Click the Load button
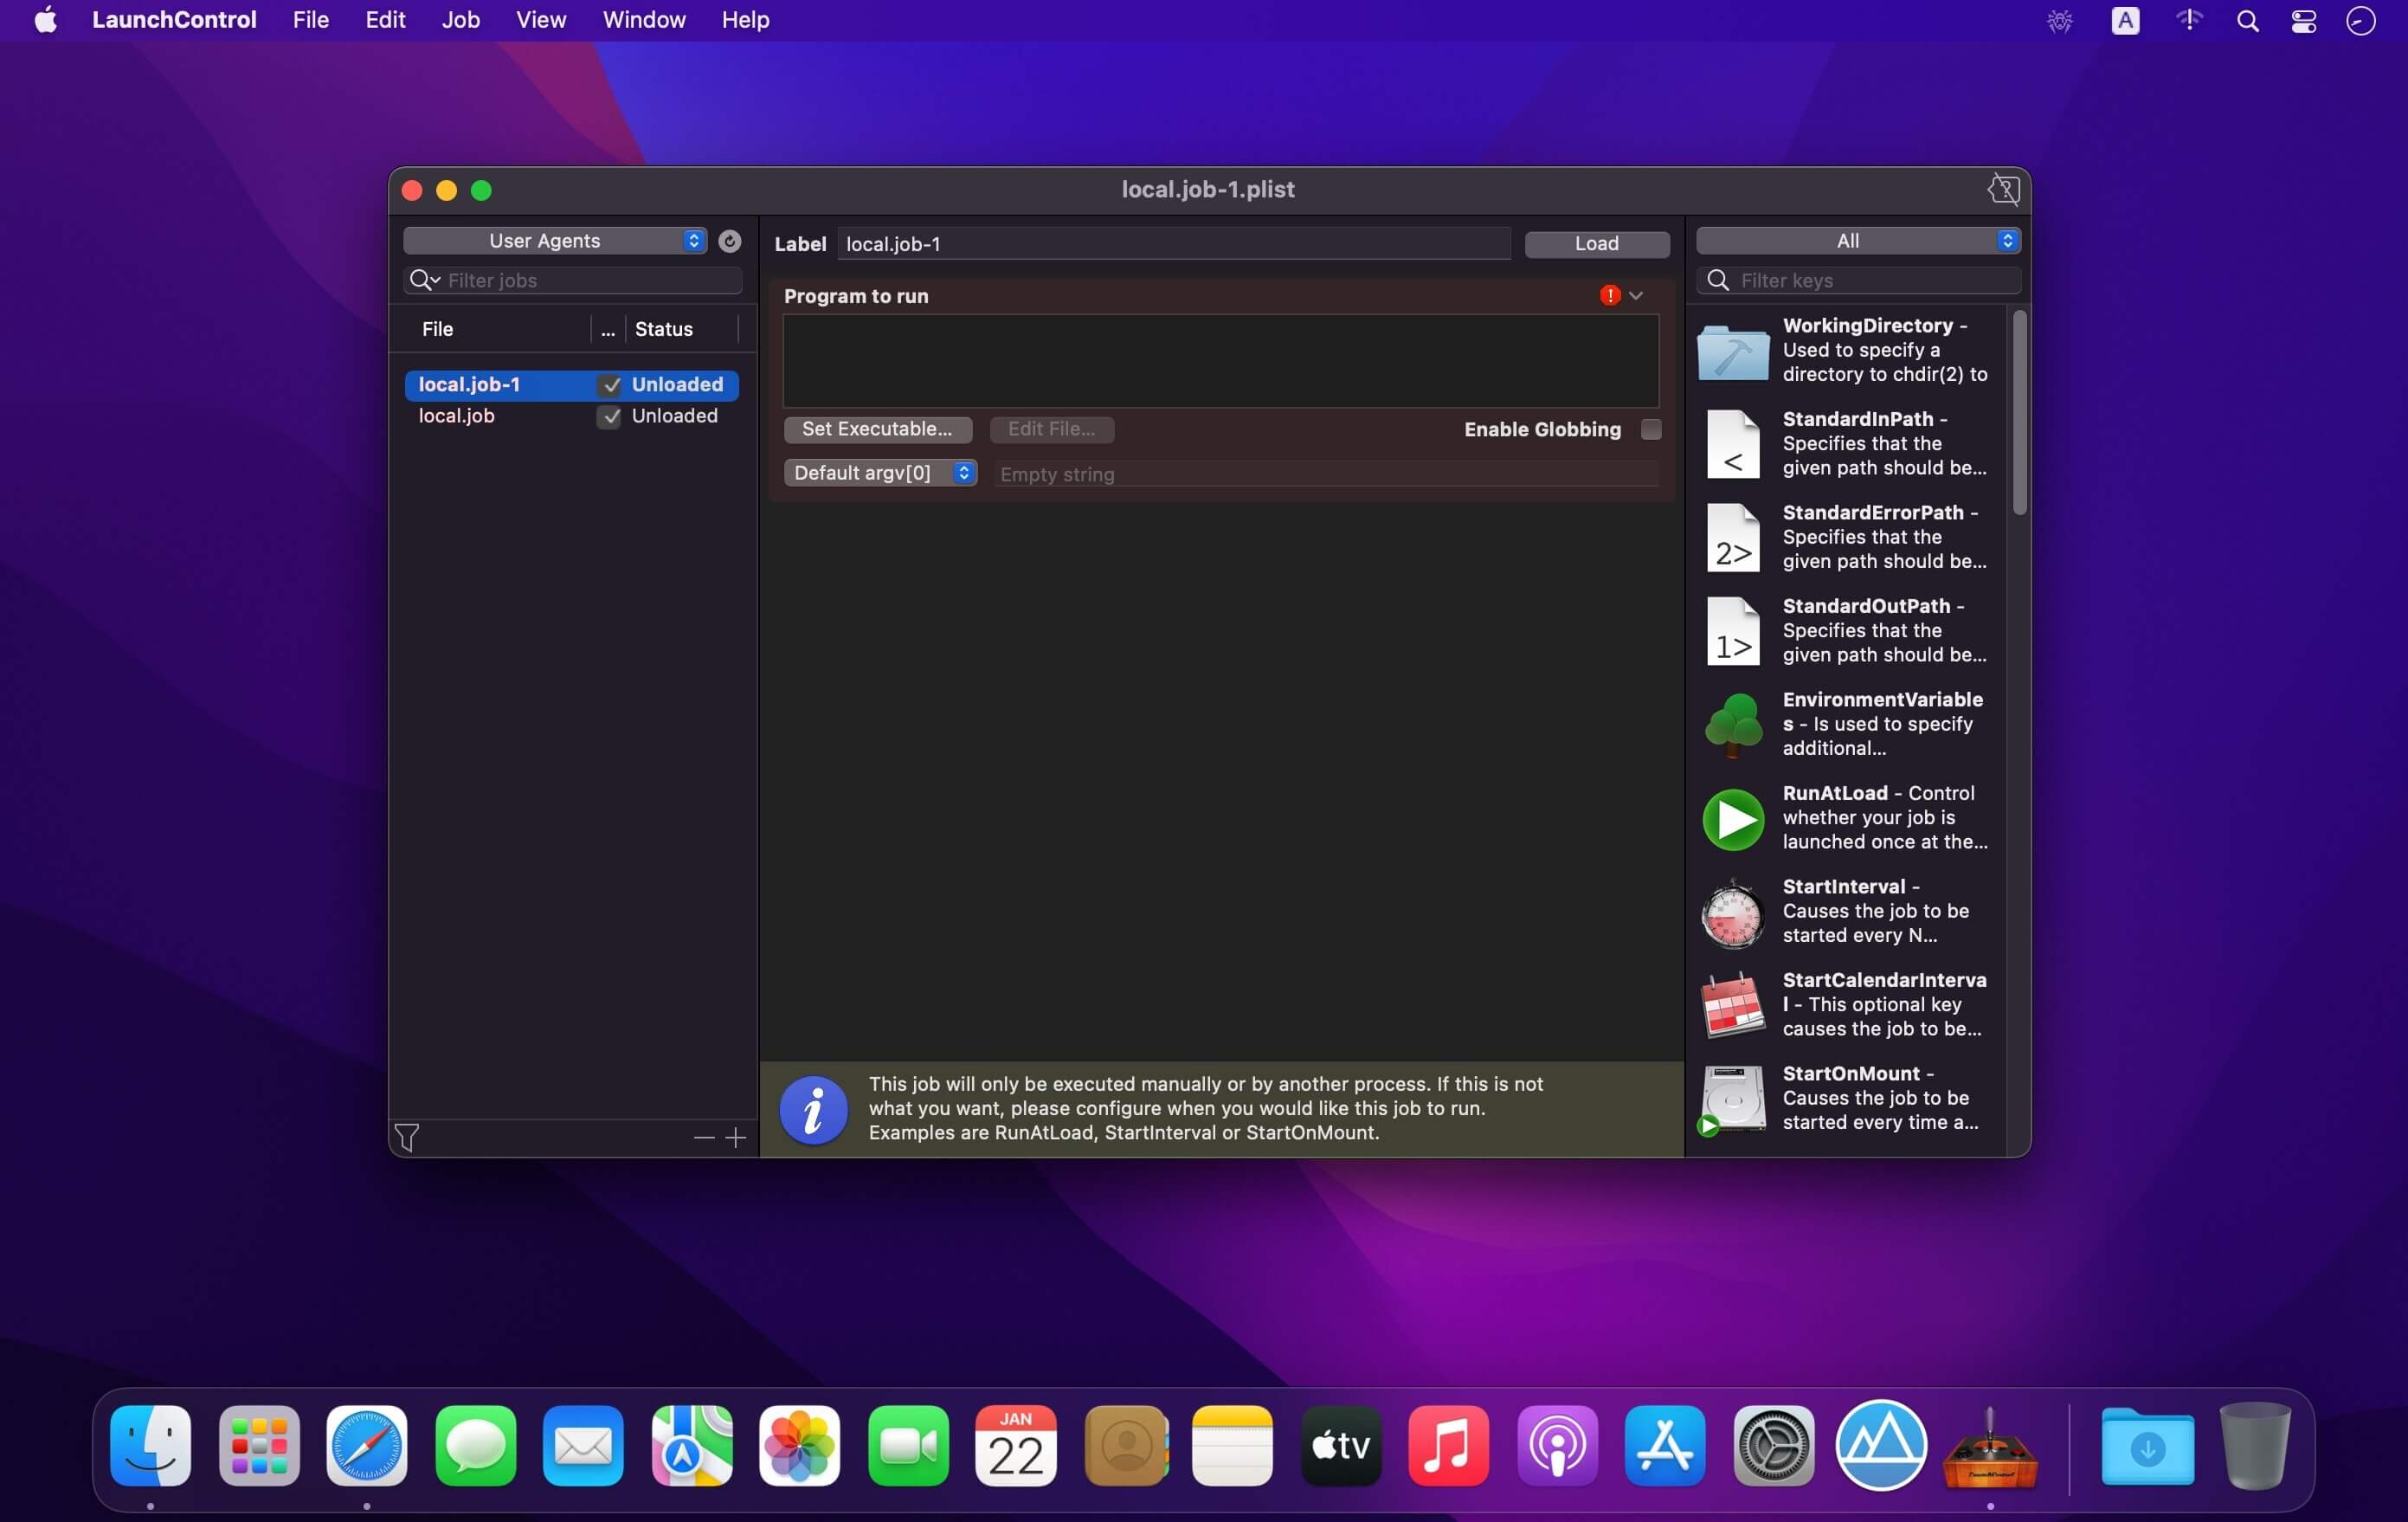Screen dimensions: 2408x1522 [1596, 244]
